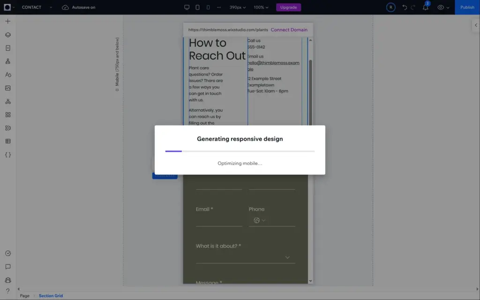Open the Site Styles typography panel
480x300 pixels.
click(x=8, y=75)
